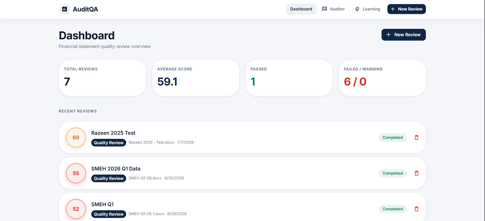
Task: Click the Total Reviews label
Action: [81, 69]
